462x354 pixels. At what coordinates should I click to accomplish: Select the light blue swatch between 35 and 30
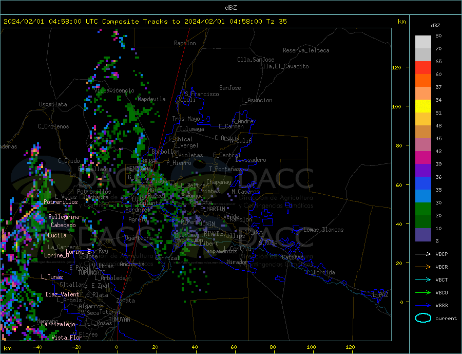click(423, 196)
